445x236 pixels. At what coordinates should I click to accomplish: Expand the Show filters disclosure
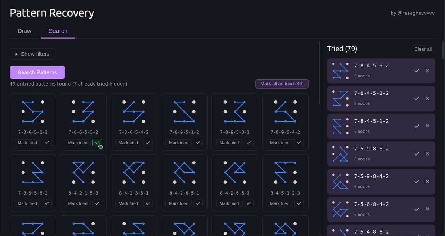(x=32, y=54)
